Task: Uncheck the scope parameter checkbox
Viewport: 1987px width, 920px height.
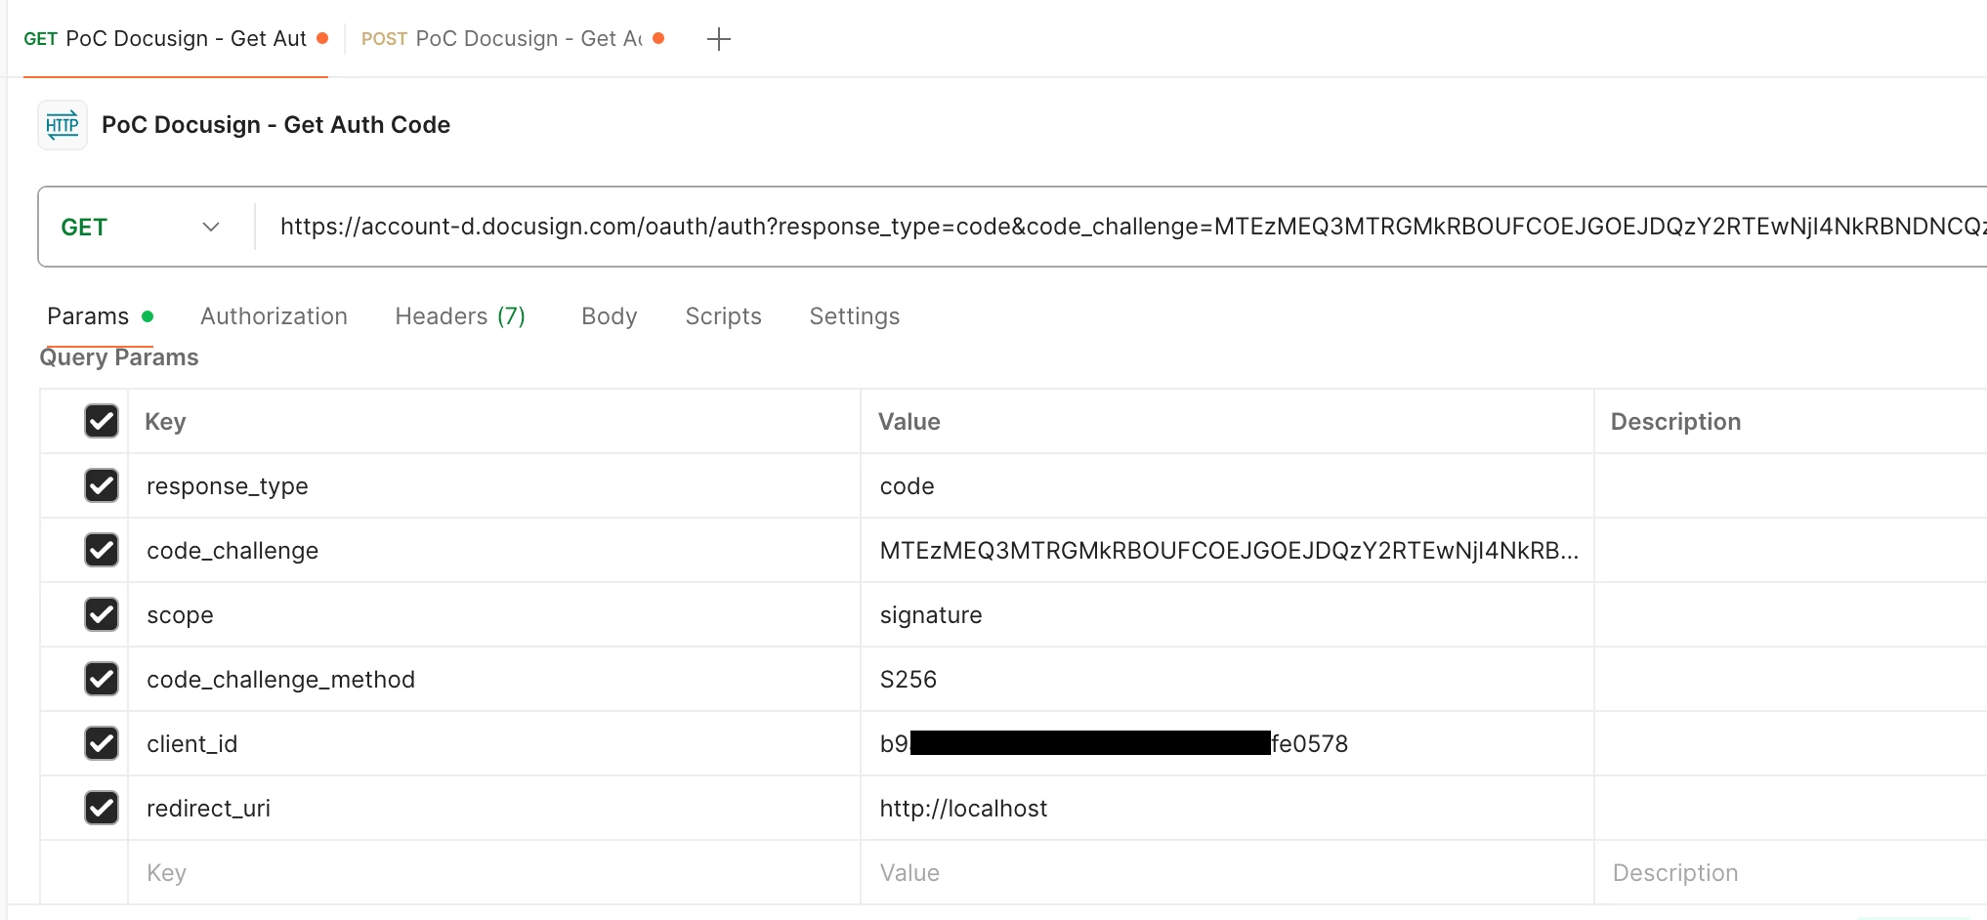Action: (x=102, y=614)
